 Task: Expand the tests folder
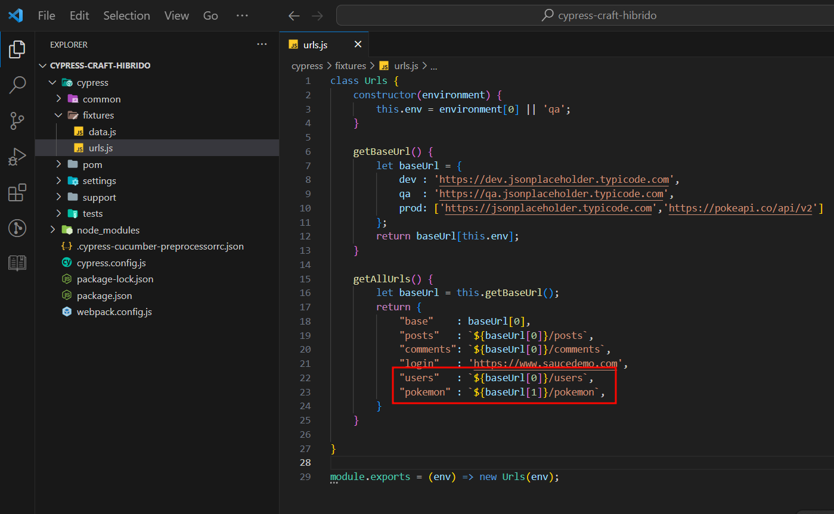[x=58, y=213]
